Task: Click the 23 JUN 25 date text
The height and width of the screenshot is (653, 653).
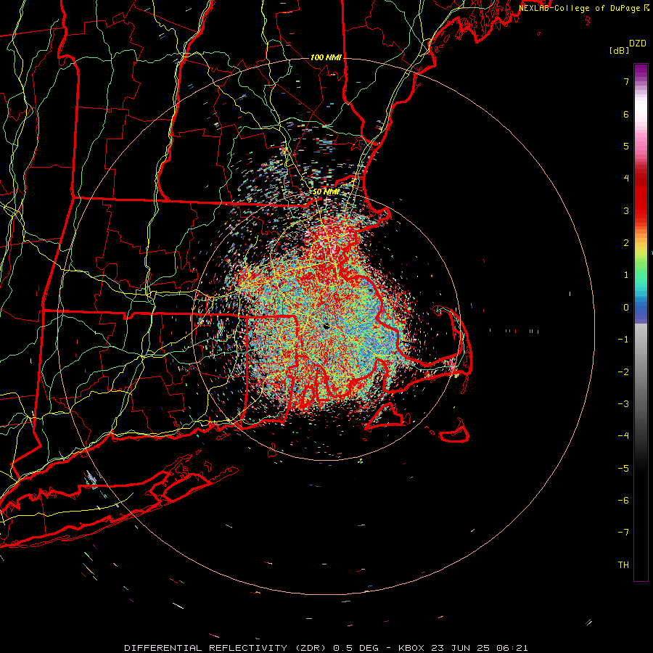Action: pyautogui.click(x=459, y=648)
